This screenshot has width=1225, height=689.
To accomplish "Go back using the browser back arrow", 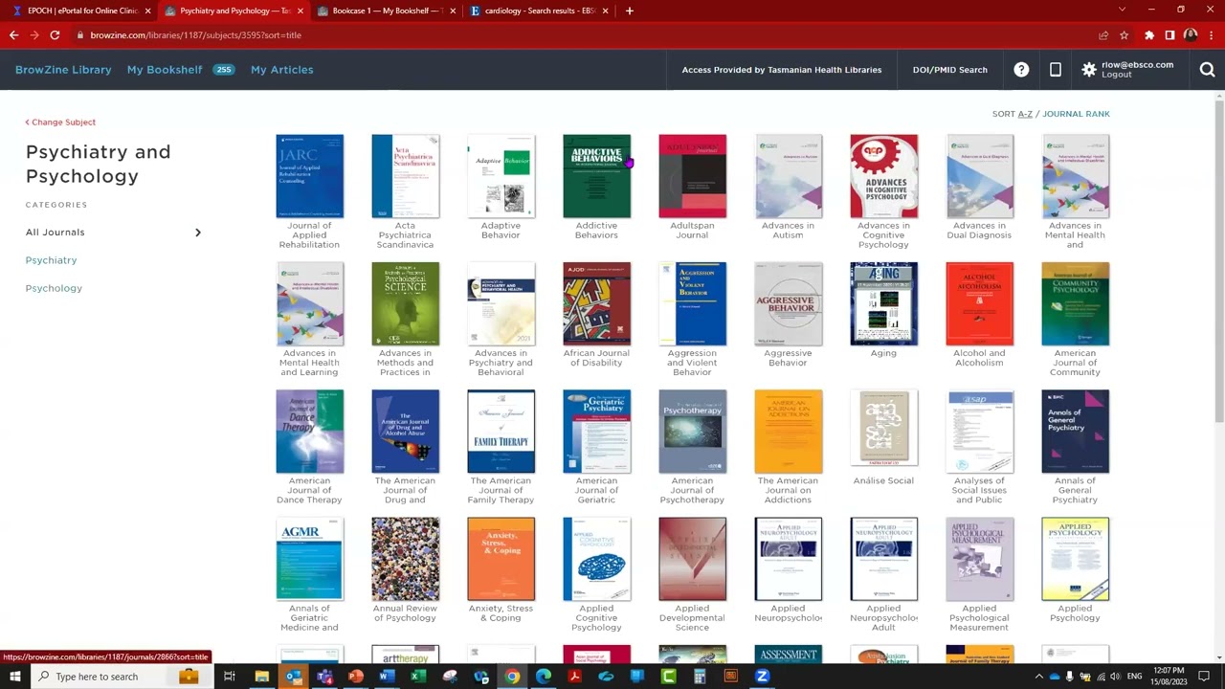I will pos(13,35).
